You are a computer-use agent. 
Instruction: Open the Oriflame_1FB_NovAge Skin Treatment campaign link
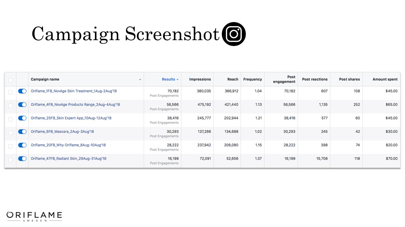(74, 91)
